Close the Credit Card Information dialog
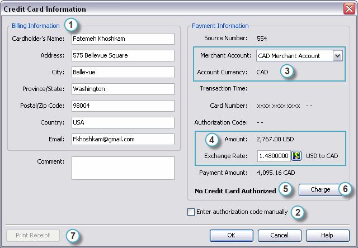Viewport: 358px width, 248px height. click(x=348, y=9)
